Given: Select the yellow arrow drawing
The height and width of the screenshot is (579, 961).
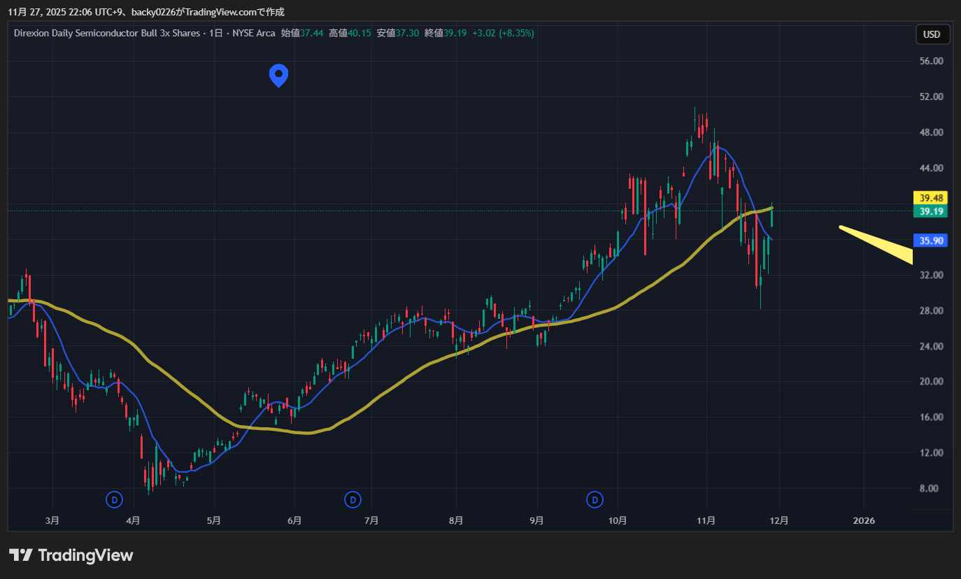Looking at the screenshot, I should (x=878, y=243).
